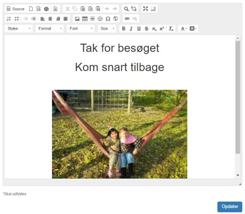Click the New Page icon
245x214 pixels.
coord(31,9)
